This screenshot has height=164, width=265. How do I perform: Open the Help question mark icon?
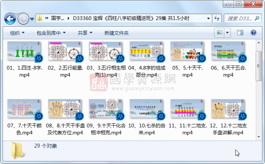click(254, 33)
